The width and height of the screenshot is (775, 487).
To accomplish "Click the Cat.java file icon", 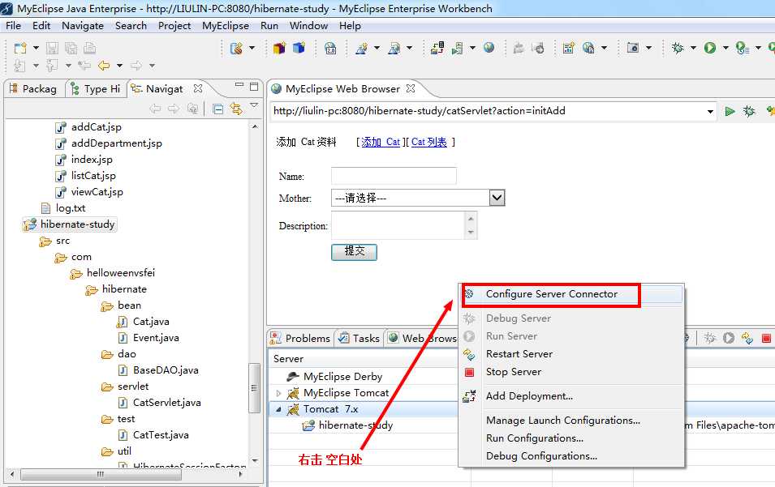I will (122, 322).
